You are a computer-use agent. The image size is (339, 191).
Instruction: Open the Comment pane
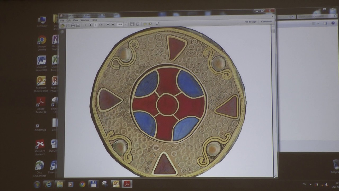(266, 21)
